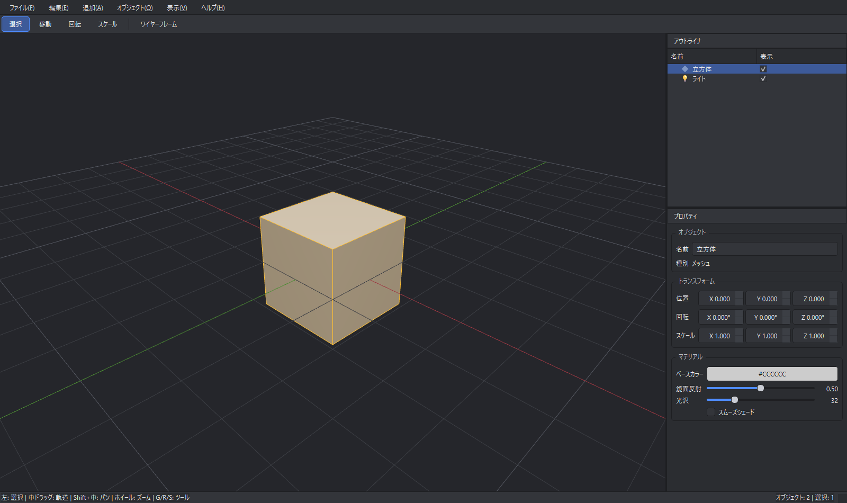Open the オブジェクト(O) menu
Image resolution: width=847 pixels, height=503 pixels.
pos(134,8)
